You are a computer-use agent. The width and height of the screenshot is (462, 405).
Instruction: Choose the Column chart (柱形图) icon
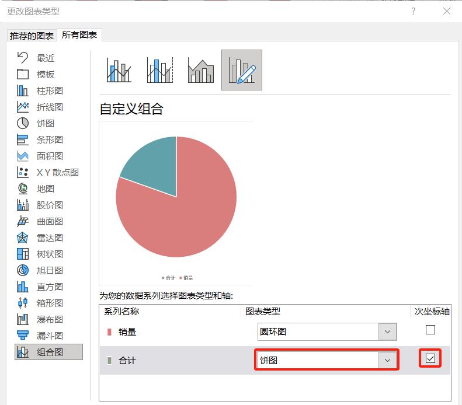23,90
